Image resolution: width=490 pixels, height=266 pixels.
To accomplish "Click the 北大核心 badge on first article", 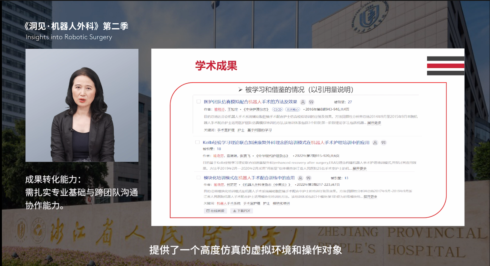I will click(292, 110).
